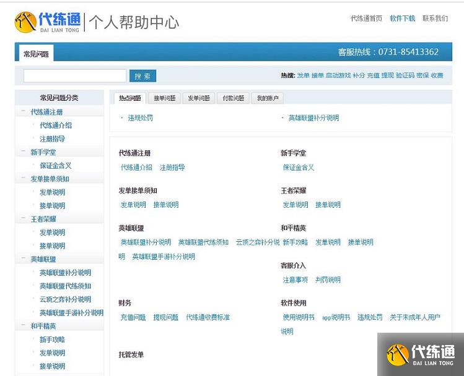Open 英雄联盟手游补分说明 in main 英雄联盟 section
464x376 pixels.
tap(164, 257)
